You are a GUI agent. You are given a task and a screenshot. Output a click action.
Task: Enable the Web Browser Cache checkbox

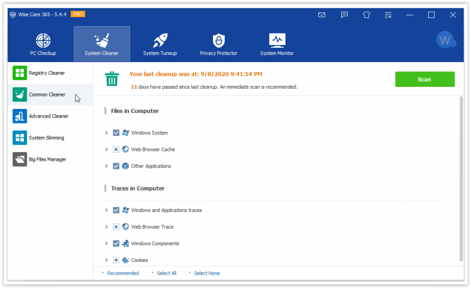point(116,149)
